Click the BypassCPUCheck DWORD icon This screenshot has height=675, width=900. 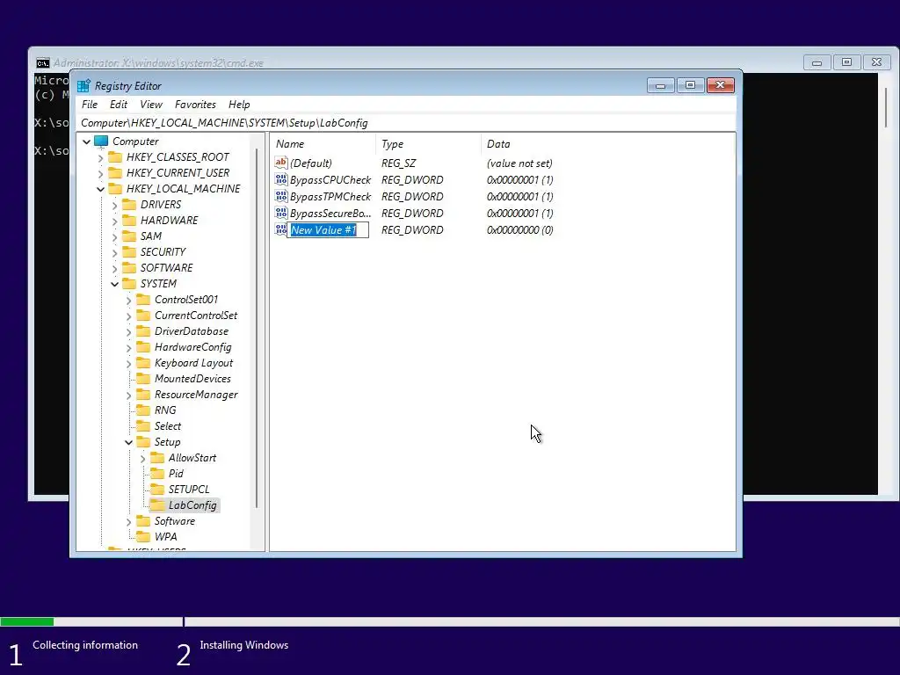point(280,179)
